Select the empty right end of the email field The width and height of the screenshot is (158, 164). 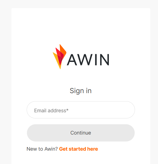tap(120, 110)
